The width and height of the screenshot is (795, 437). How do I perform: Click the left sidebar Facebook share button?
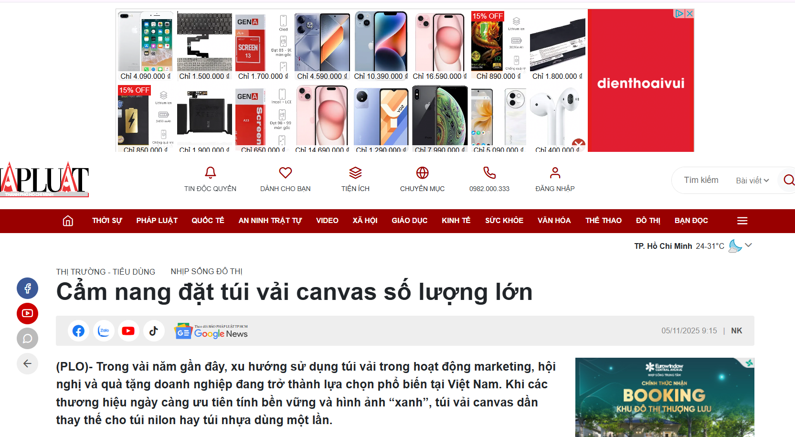coord(27,288)
